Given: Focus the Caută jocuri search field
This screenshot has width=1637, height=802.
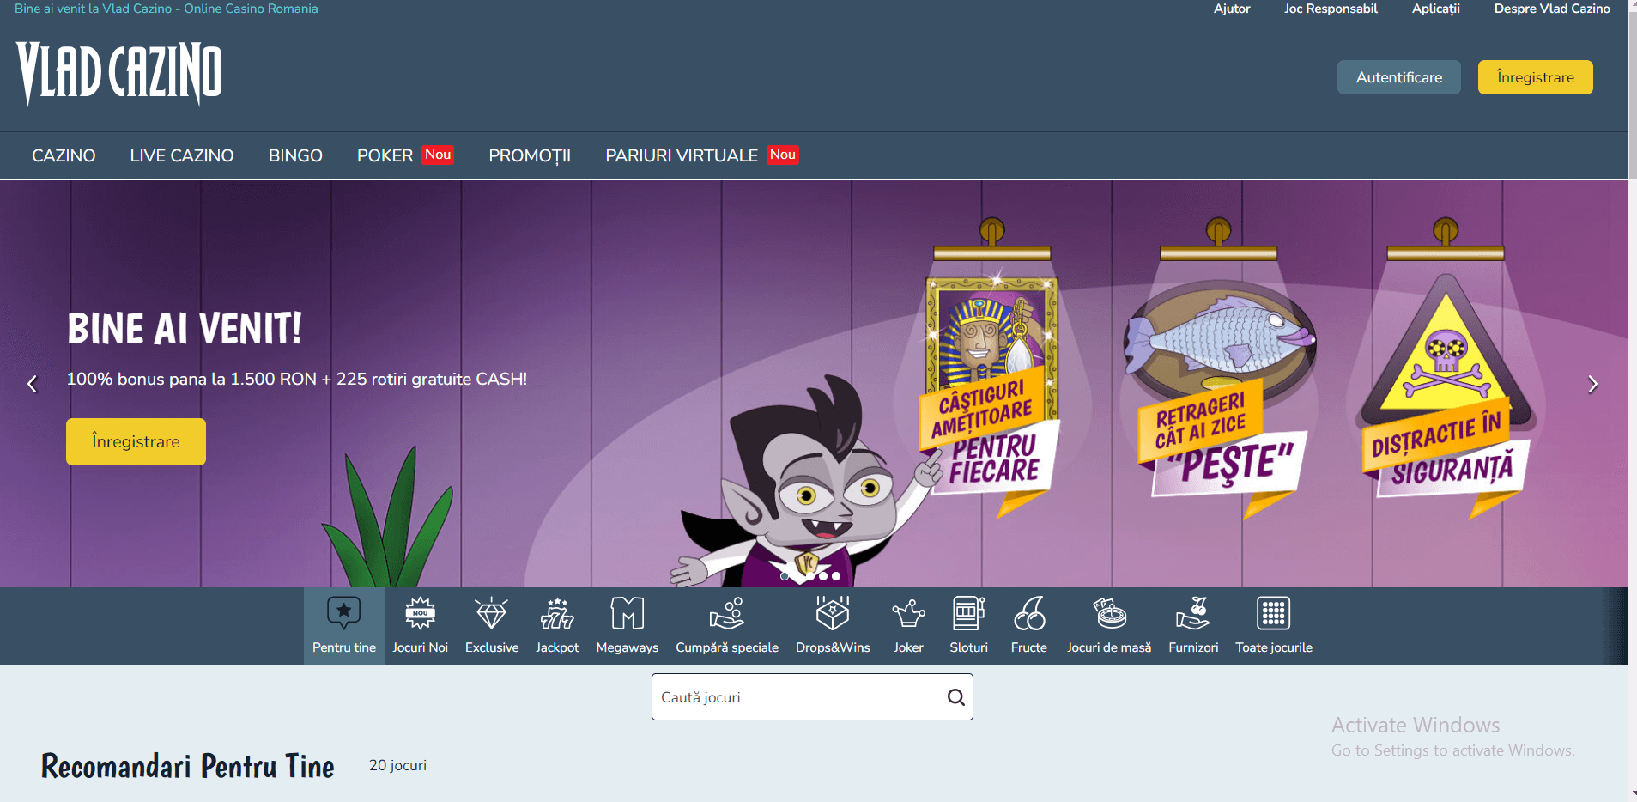Looking at the screenshot, I should (812, 697).
